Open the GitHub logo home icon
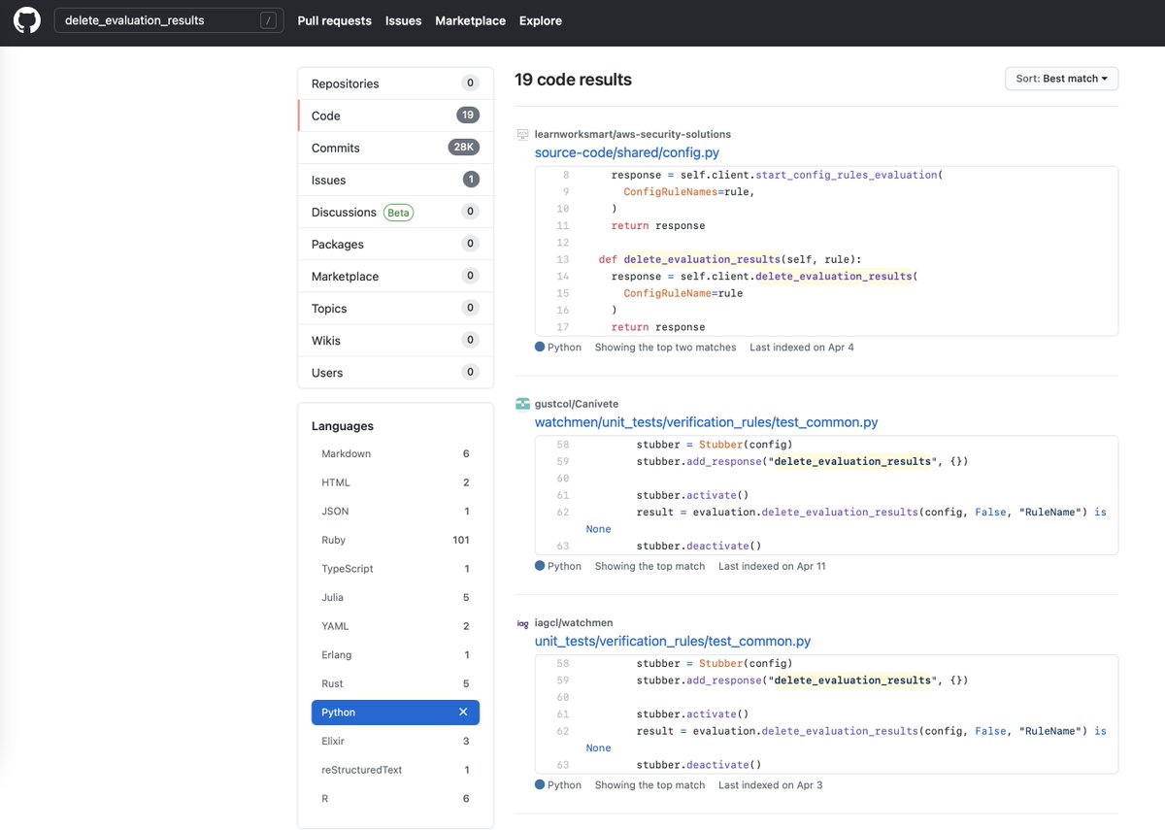The height and width of the screenshot is (830, 1165). coord(26,20)
